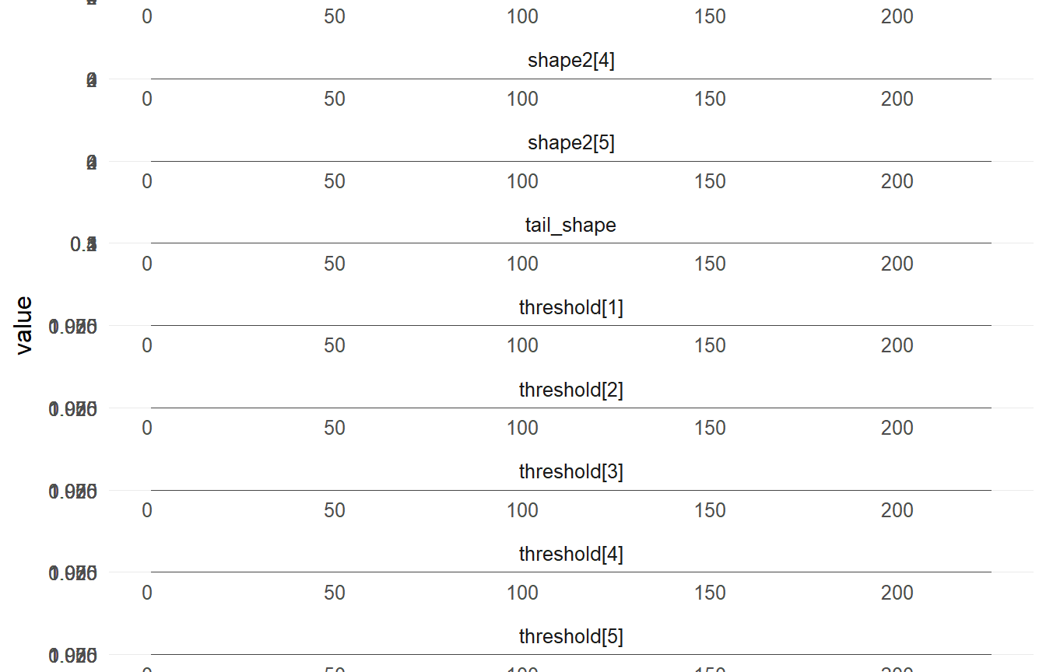Click the threshold[5] facet title
Image resolution: width=1046 pixels, height=672 pixels.
point(570,637)
